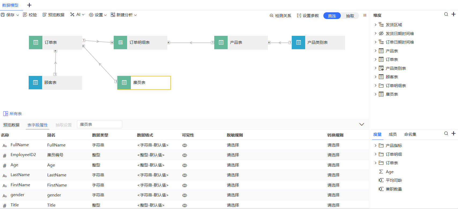Click the 雇员表 table name input field
The width and height of the screenshot is (458, 209).
point(99,124)
